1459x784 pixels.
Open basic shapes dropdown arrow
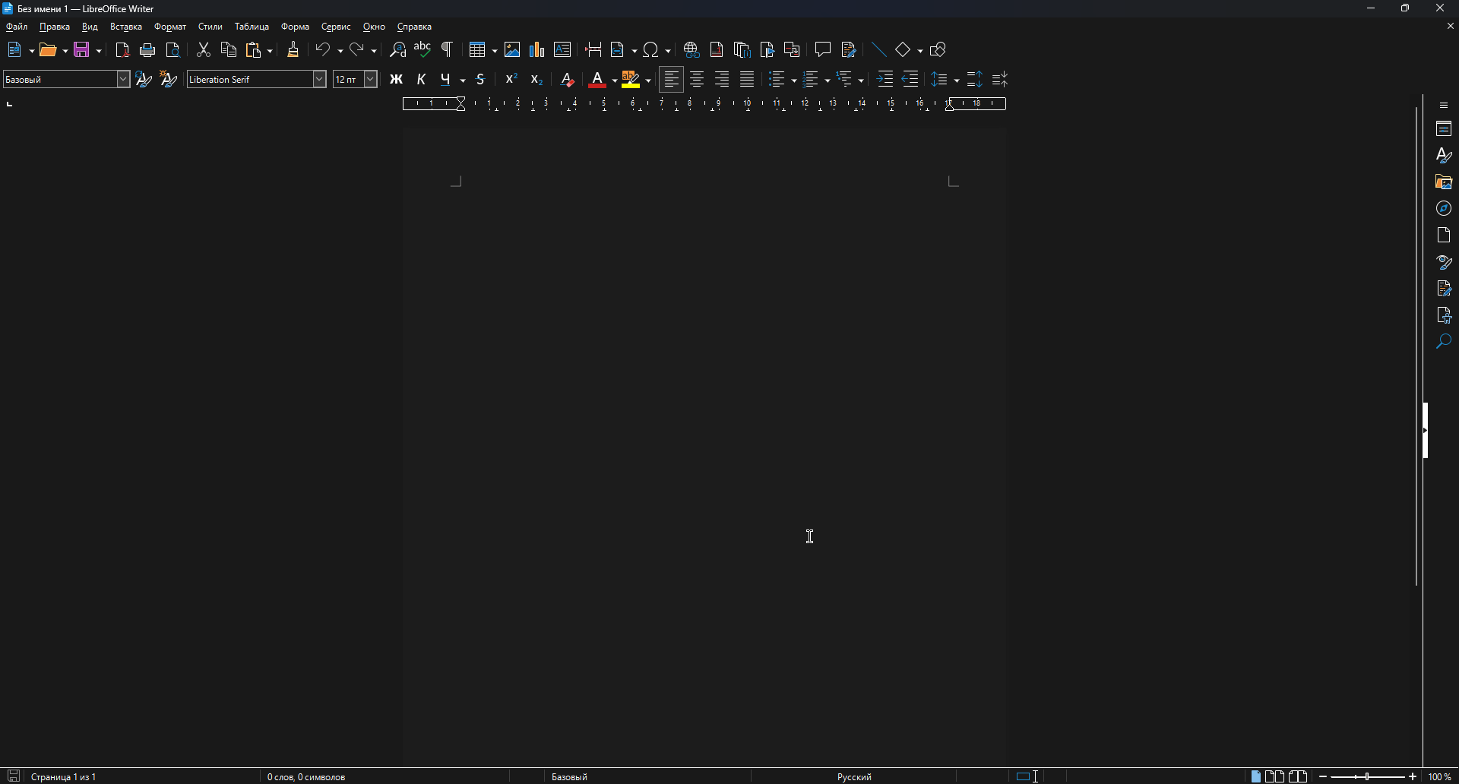pyautogui.click(x=920, y=51)
